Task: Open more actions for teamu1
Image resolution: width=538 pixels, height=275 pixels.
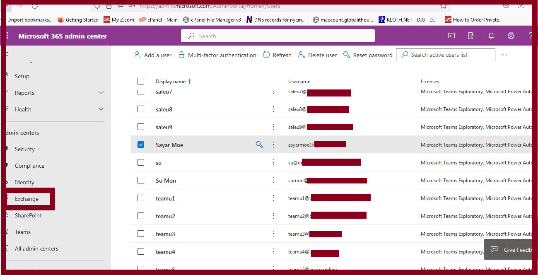Action: coord(273,198)
